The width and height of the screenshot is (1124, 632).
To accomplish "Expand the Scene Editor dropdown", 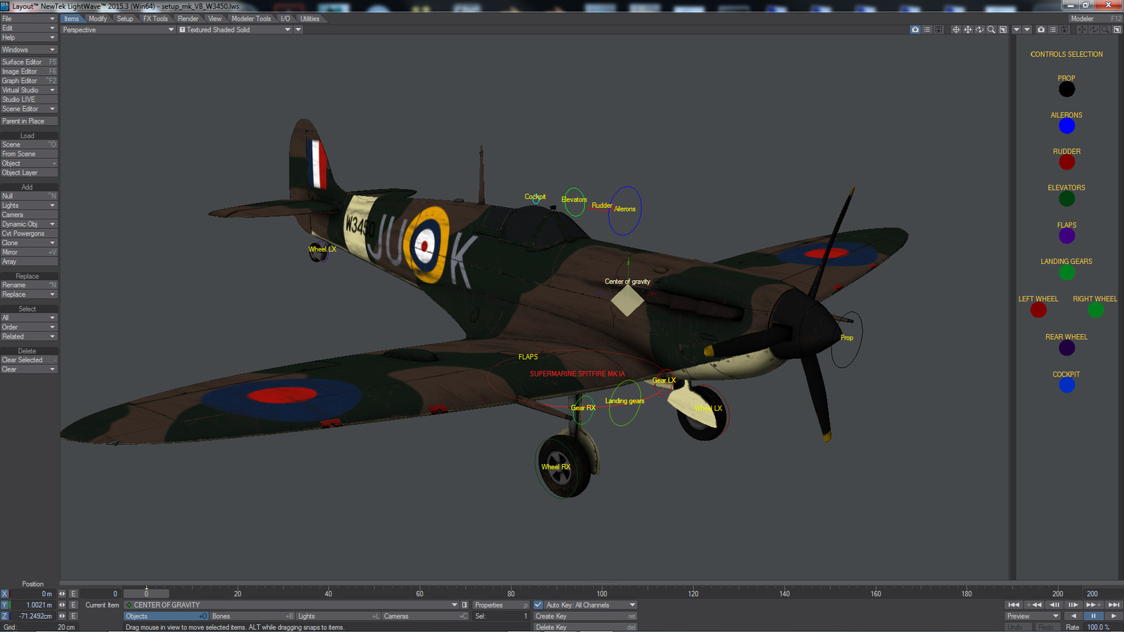I will coord(28,109).
